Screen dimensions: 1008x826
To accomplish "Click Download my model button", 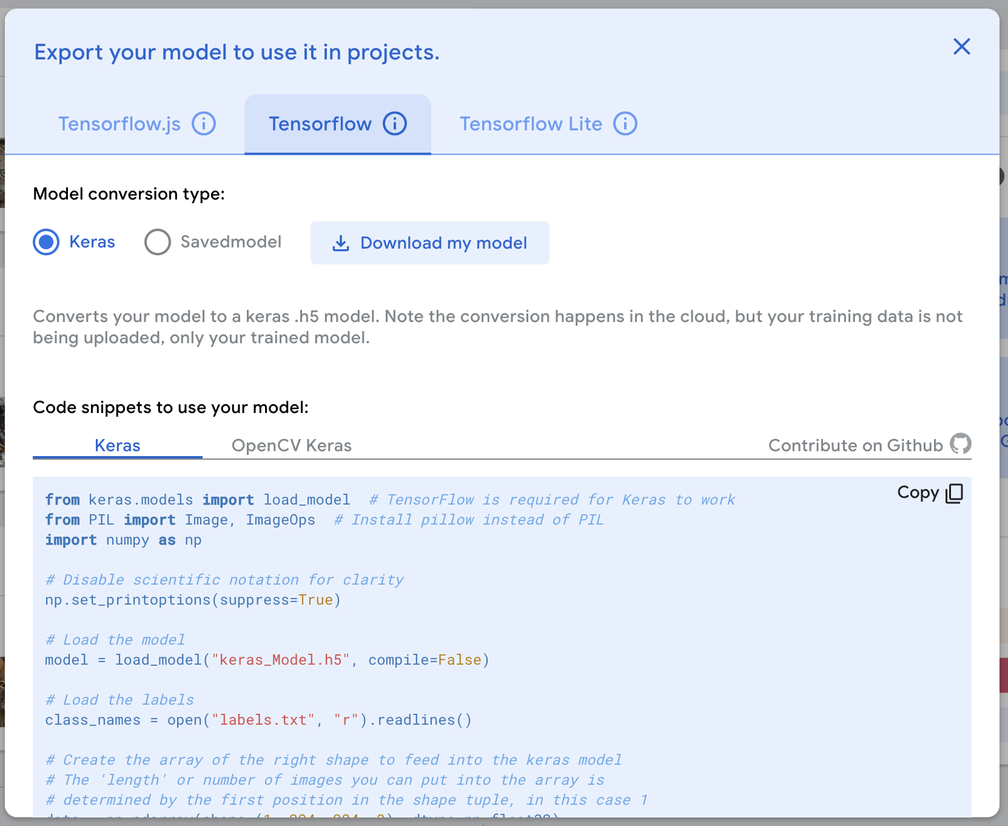I will tap(430, 243).
